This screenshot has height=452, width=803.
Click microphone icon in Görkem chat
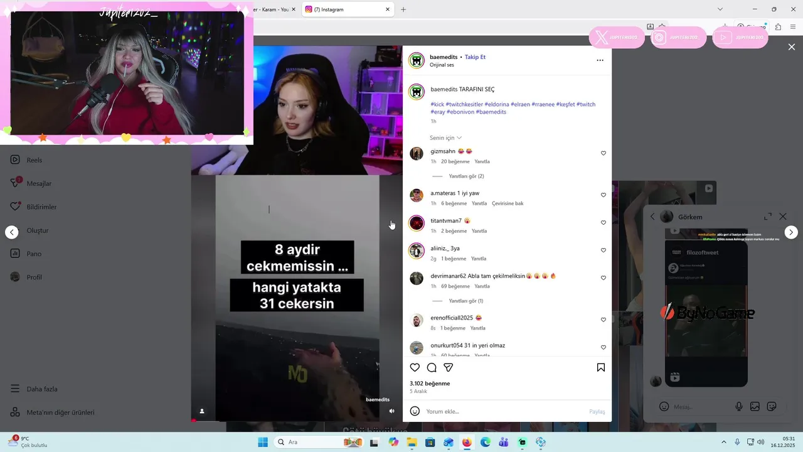click(739, 407)
